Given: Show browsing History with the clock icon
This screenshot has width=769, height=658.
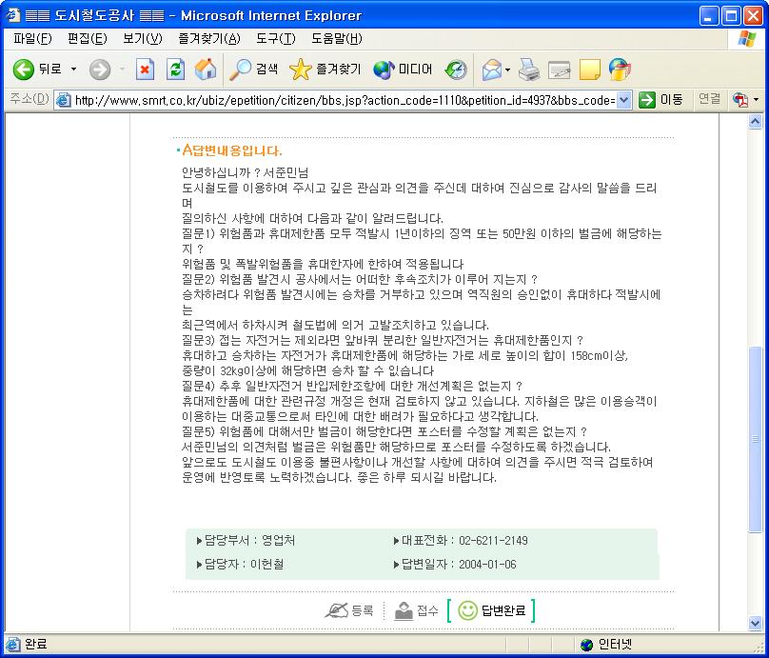Looking at the screenshot, I should [456, 70].
